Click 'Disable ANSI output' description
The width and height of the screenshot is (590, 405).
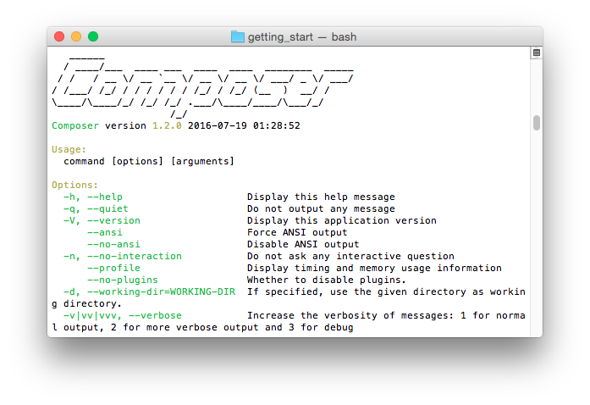click(303, 245)
